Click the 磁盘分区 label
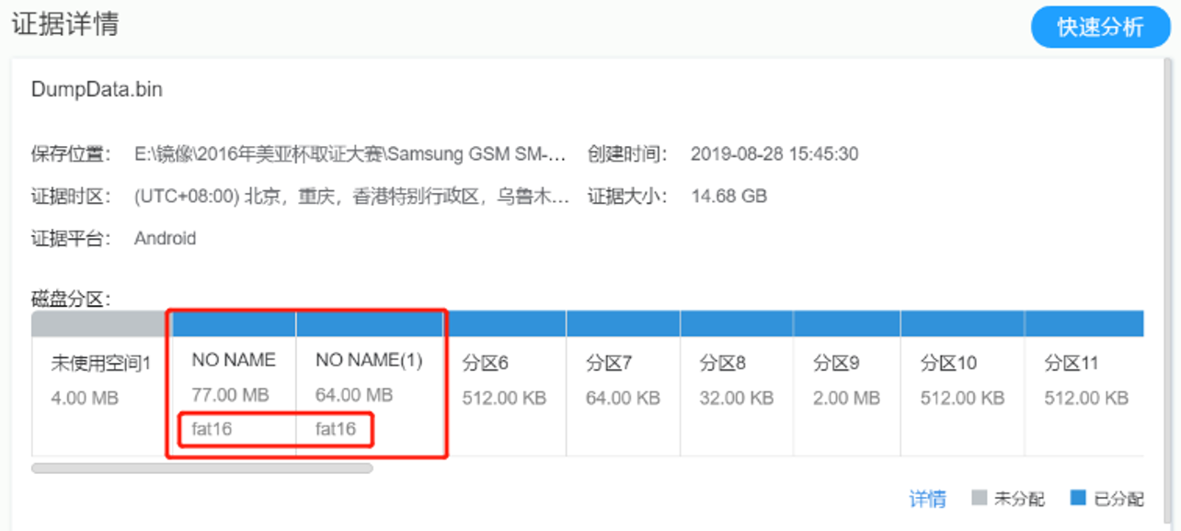The height and width of the screenshot is (531, 1181). (71, 299)
